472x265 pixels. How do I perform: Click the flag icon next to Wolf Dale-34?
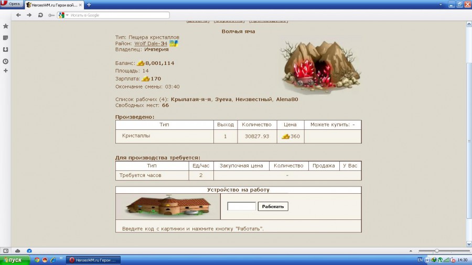174,43
